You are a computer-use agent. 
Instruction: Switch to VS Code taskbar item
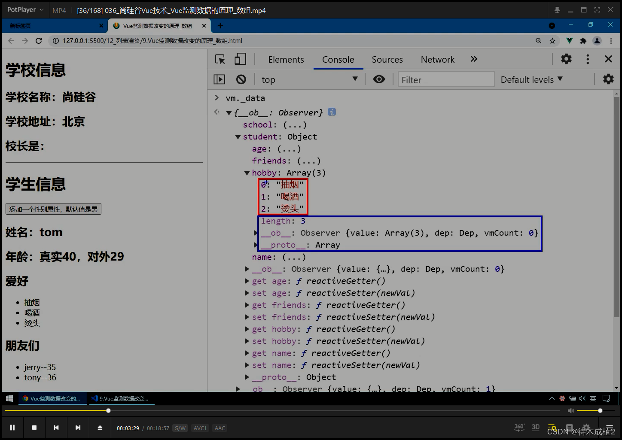click(121, 398)
